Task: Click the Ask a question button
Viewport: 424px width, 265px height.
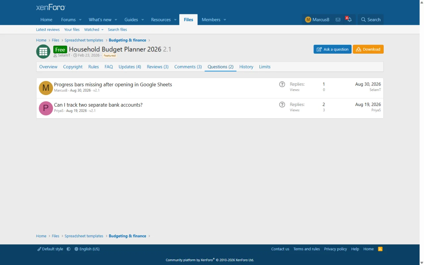Action: coord(333,49)
